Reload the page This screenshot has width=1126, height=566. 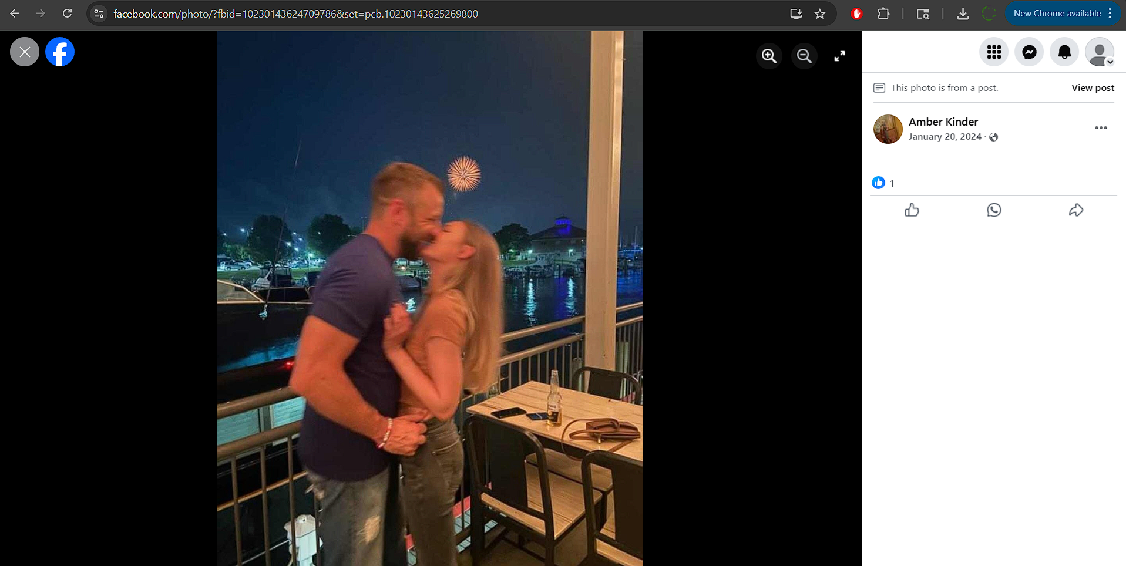pyautogui.click(x=67, y=14)
